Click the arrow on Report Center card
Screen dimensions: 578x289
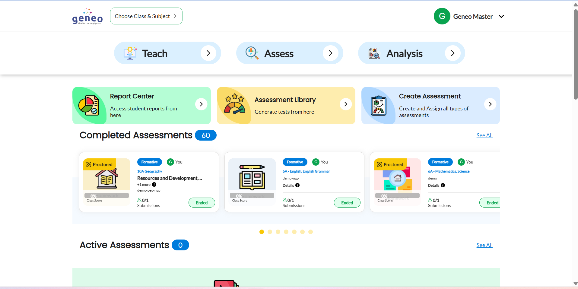point(201,104)
